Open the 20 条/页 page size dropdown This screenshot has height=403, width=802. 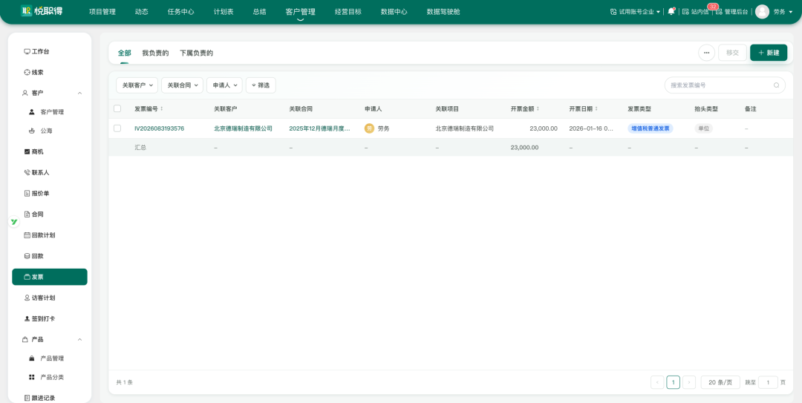coord(720,382)
